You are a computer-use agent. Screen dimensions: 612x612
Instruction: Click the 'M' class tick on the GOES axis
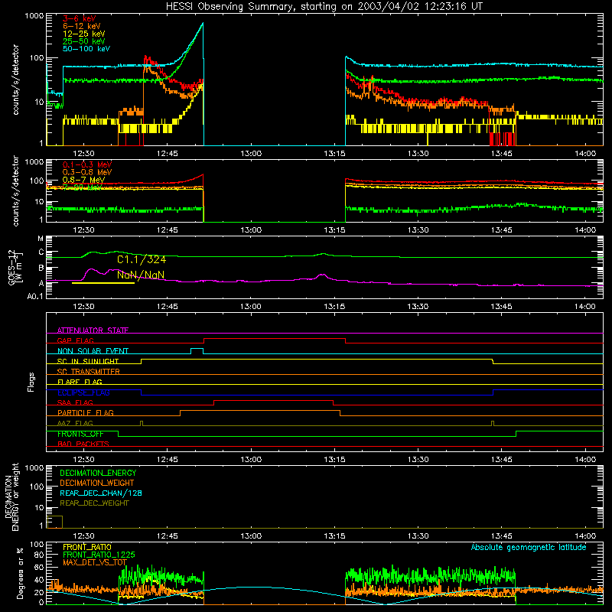[x=41, y=239]
